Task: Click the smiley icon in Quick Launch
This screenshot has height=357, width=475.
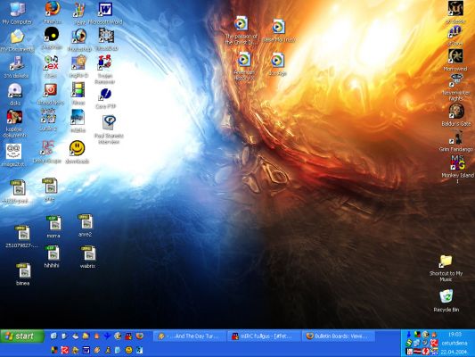Action: point(128,351)
